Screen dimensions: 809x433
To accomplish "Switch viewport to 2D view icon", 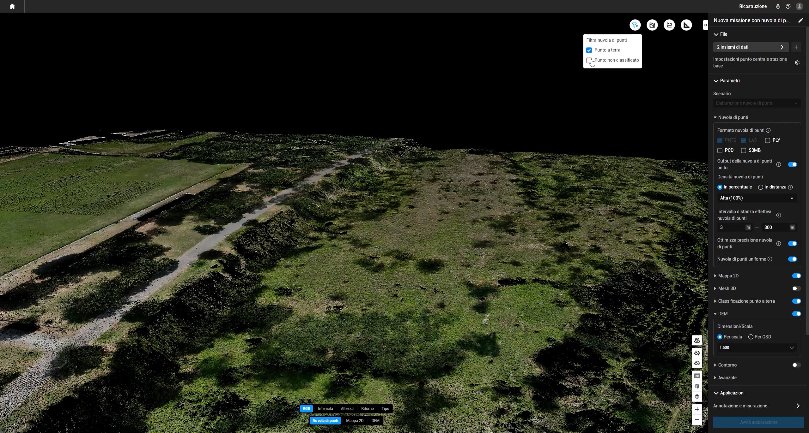I will coord(697,376).
